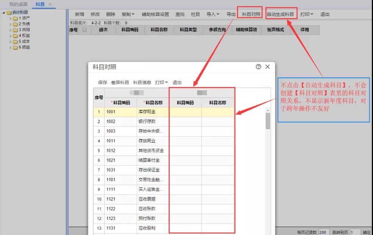Select row 1012 其他货币资金
373x235 pixels.
point(164,151)
